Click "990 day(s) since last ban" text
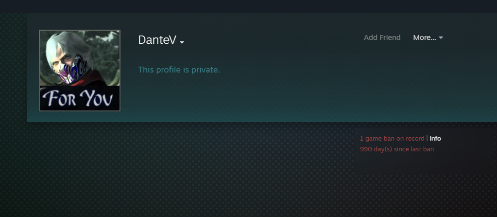Image resolution: width=497 pixels, height=217 pixels. pos(397,149)
